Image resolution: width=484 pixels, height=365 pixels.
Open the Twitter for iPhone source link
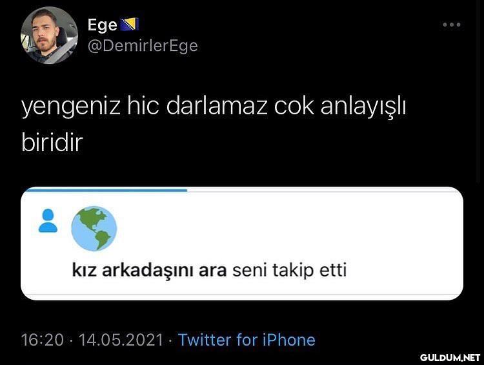[247, 340]
